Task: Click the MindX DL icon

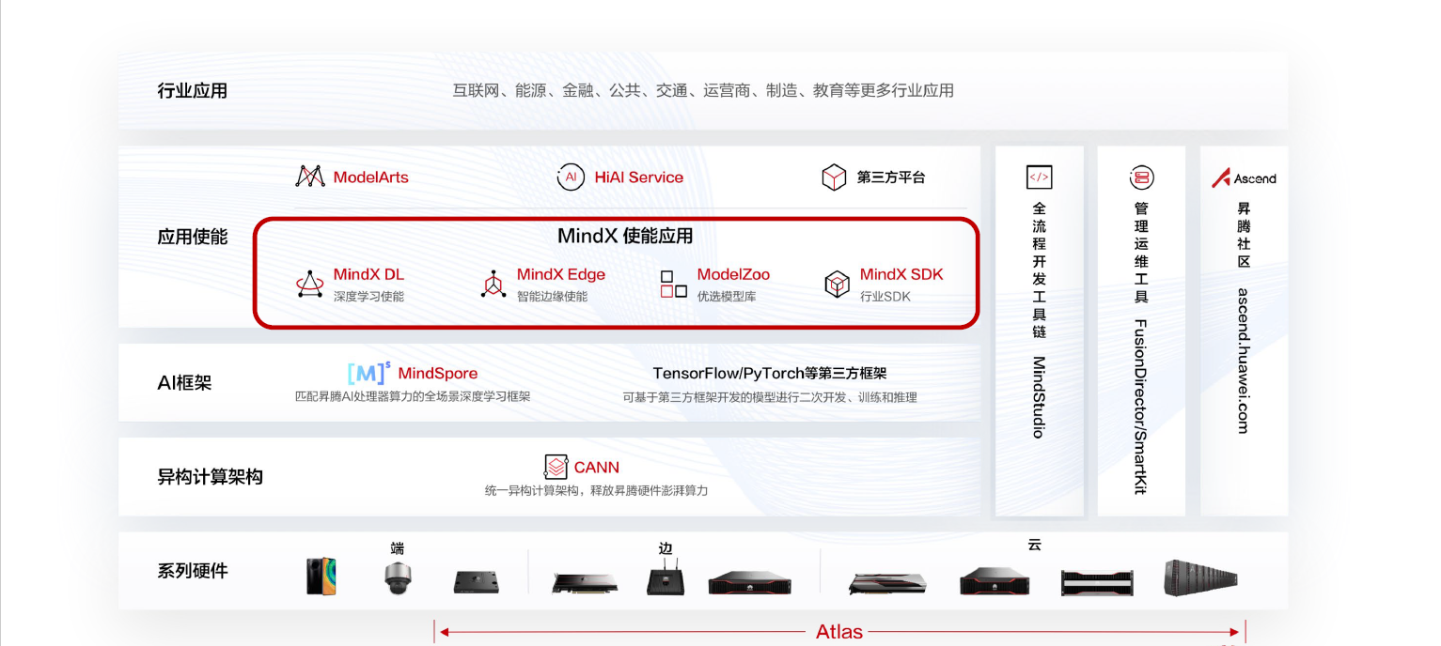Action: point(310,285)
